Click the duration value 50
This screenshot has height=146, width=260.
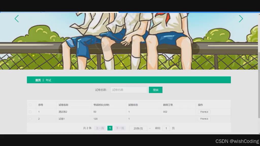(x=95, y=112)
